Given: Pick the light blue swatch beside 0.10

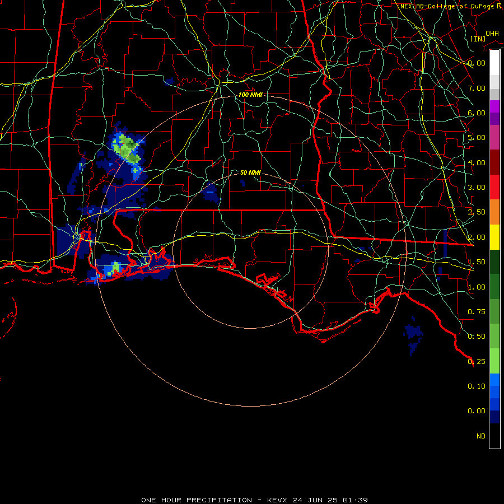Looking at the screenshot, I should coord(494,380).
